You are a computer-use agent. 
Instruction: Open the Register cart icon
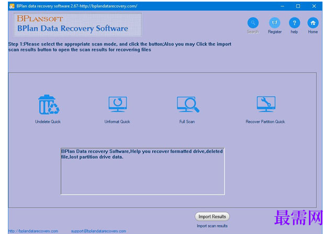pos(275,22)
